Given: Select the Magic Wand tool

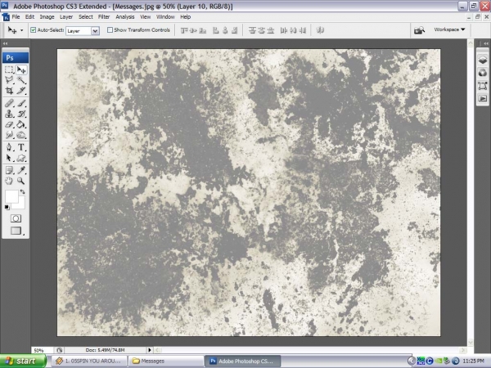Looking at the screenshot, I should point(21,80).
